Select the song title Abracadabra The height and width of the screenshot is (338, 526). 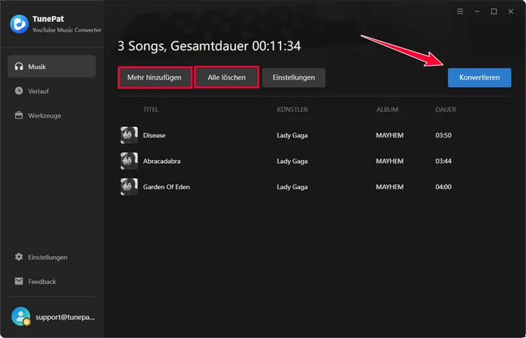(162, 161)
